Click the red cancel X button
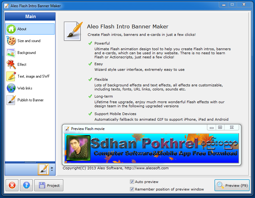Screen dimensions: 255x198 12,185
